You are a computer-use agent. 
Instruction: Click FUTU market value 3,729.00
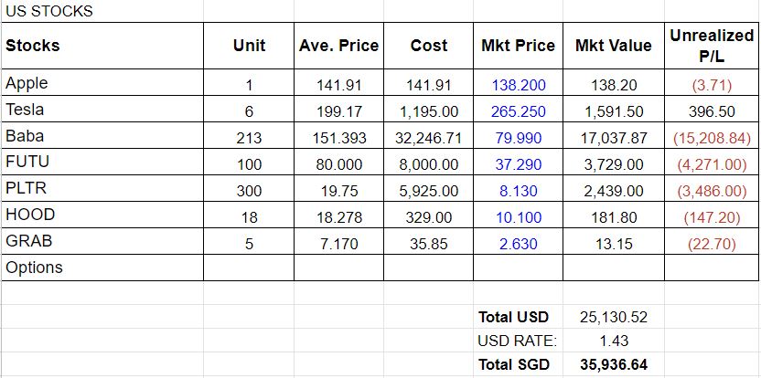(x=614, y=164)
